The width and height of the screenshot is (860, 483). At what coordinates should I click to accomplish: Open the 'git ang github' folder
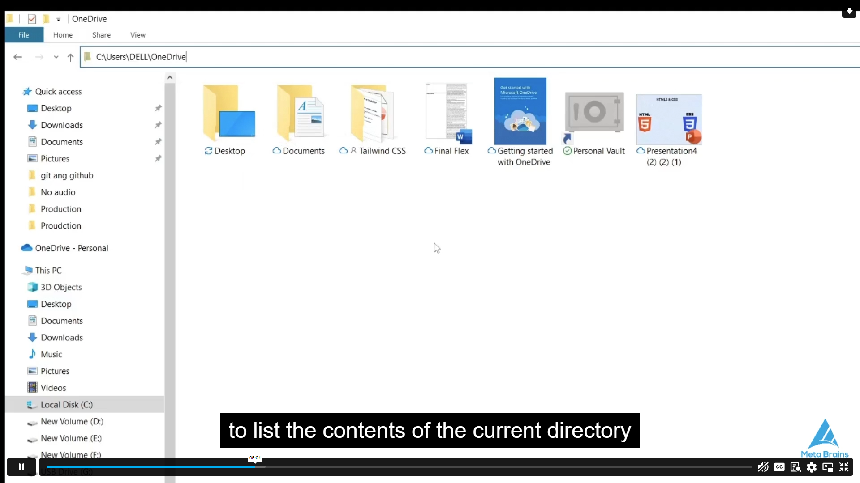click(x=61, y=175)
